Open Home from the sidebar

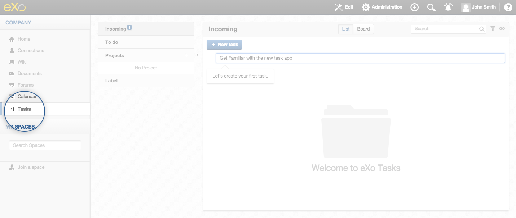(24, 39)
